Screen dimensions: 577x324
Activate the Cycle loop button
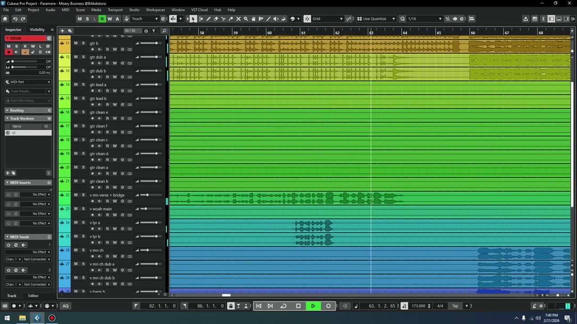pyautogui.click(x=284, y=306)
